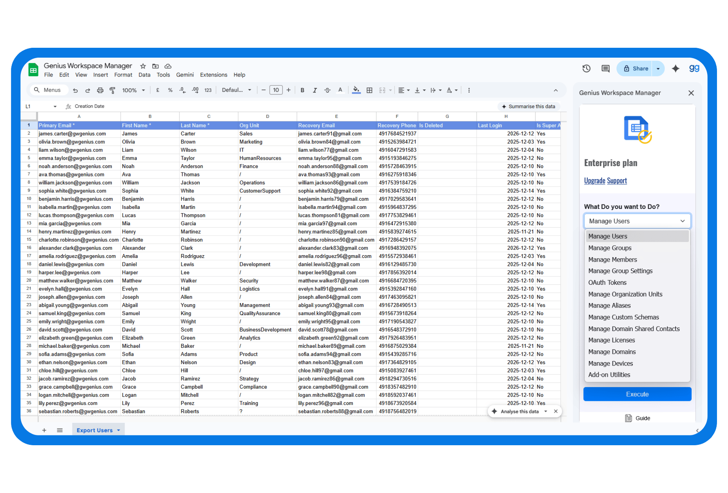Select Manage Groups from dropdown list
Image resolution: width=728 pixels, height=493 pixels.
tap(610, 248)
